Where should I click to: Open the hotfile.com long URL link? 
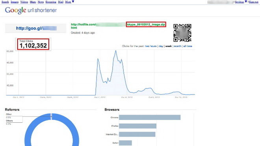(118, 26)
